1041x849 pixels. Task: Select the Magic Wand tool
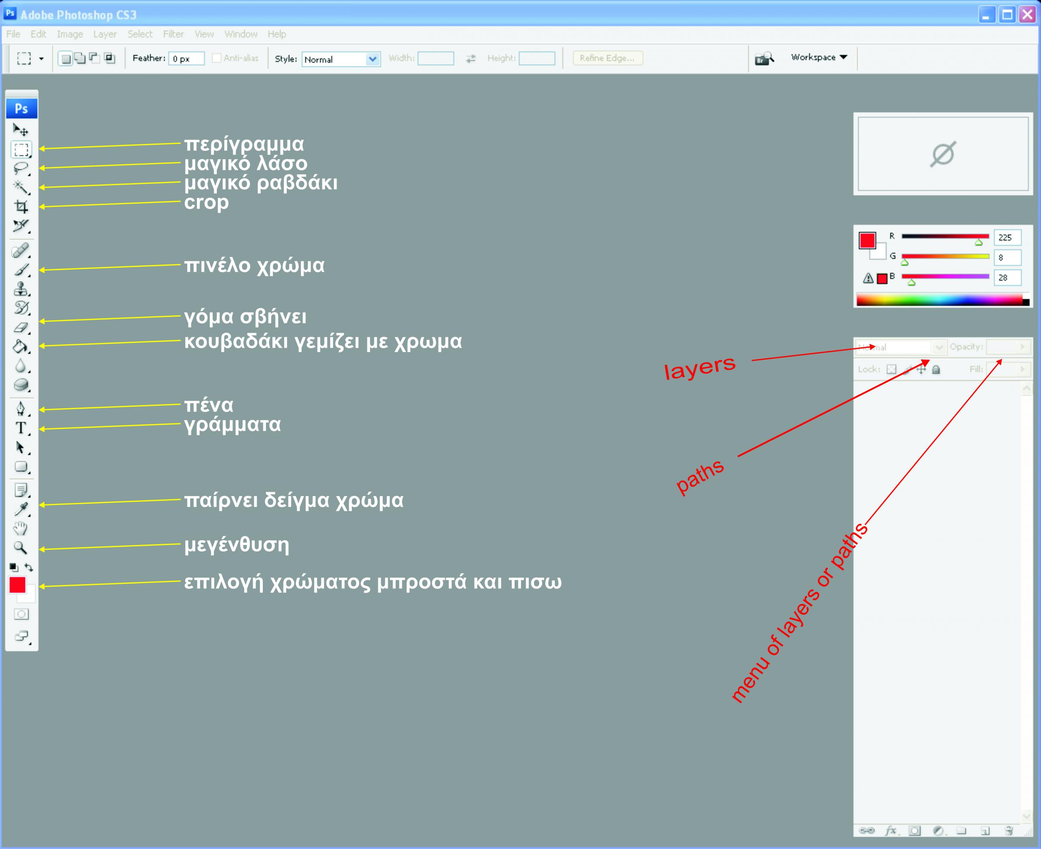[20, 187]
